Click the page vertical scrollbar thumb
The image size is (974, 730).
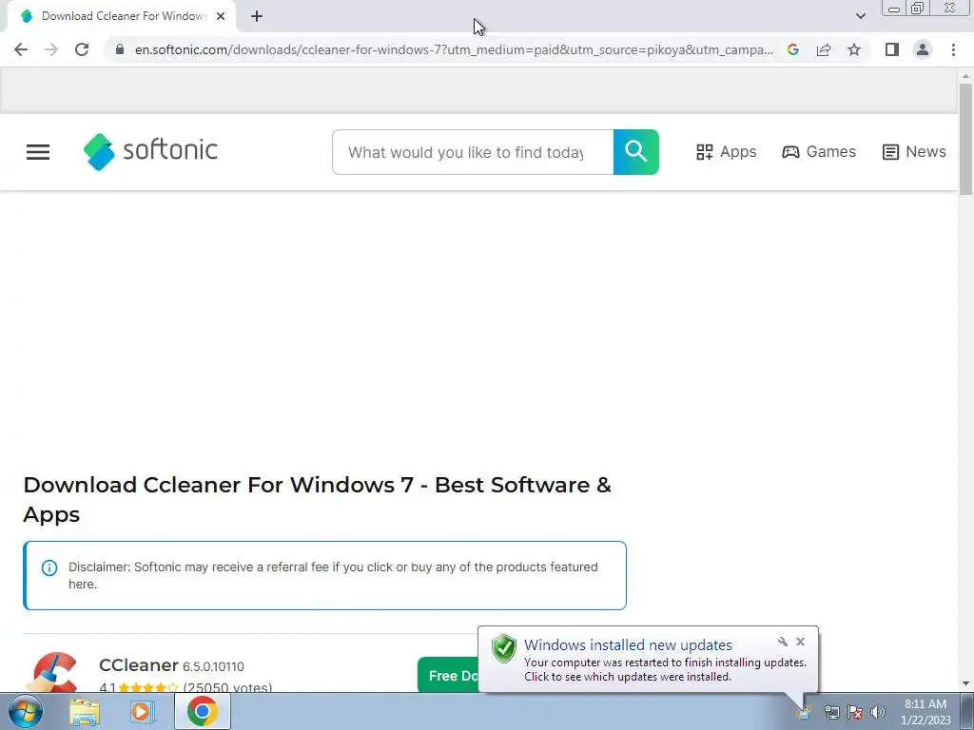pos(965,139)
